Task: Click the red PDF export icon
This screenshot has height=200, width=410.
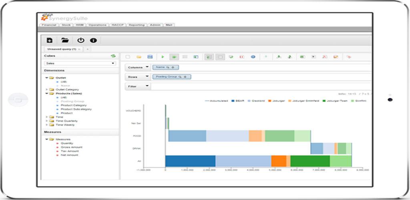Action: point(324,57)
